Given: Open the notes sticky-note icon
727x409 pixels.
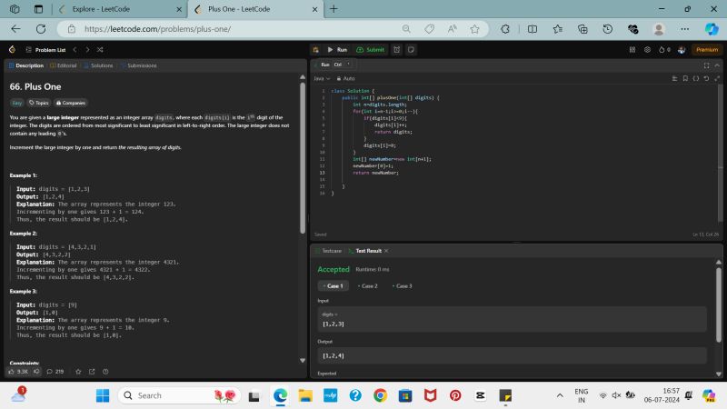Looking at the screenshot, I should point(411,50).
